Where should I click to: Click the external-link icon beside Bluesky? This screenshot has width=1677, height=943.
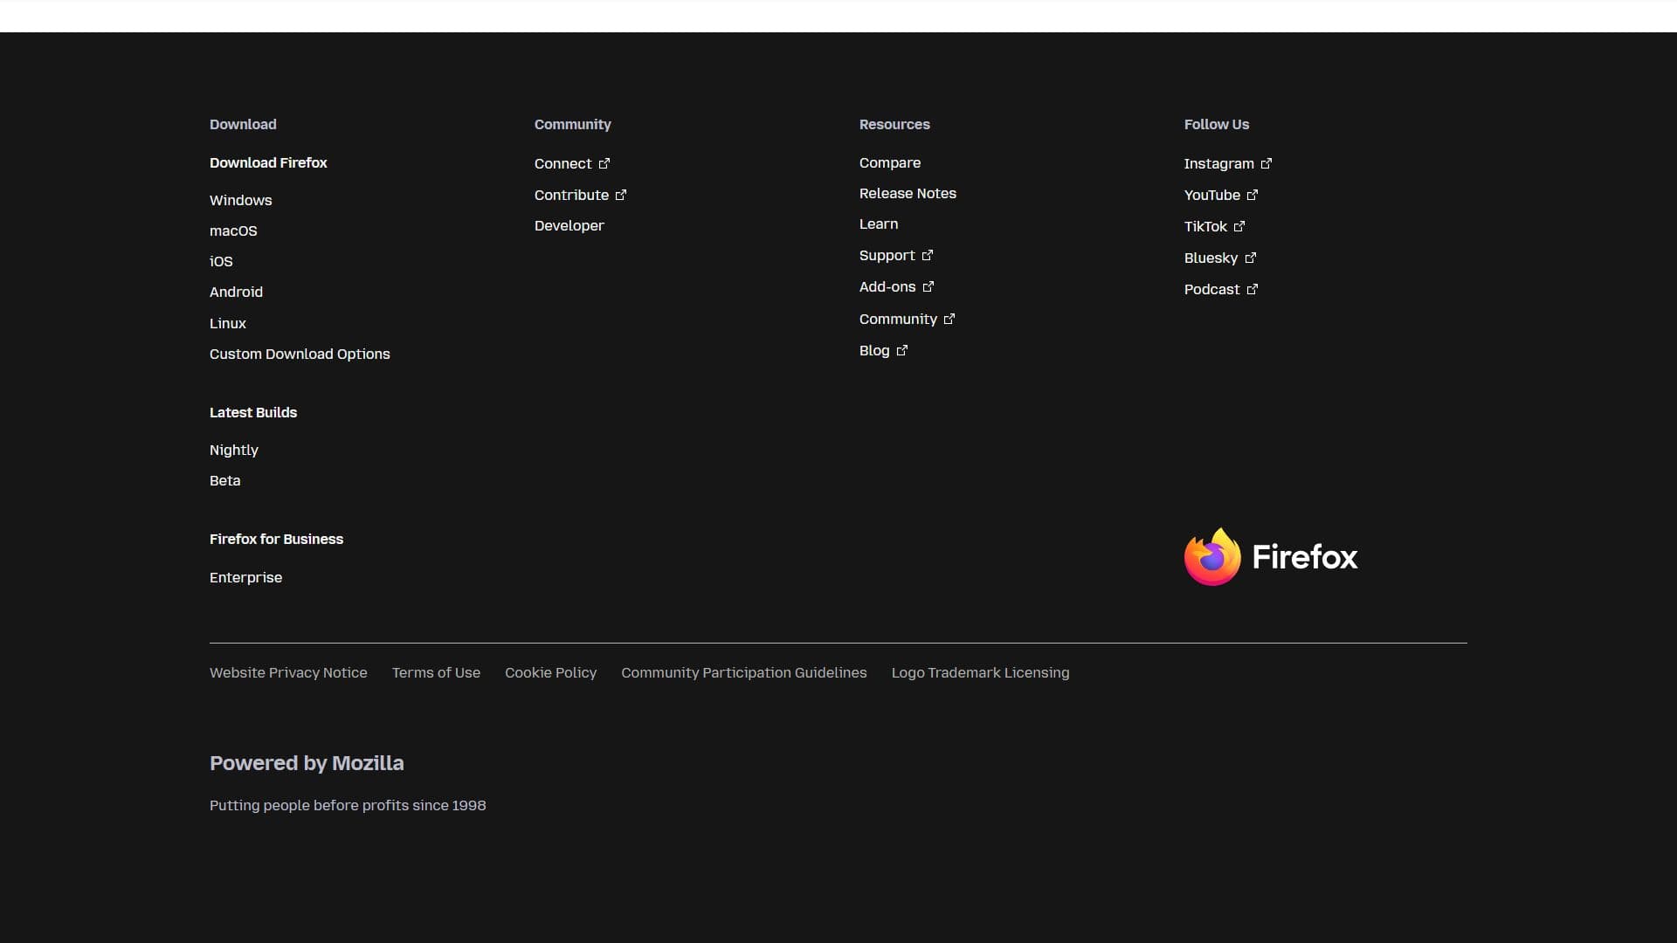(1251, 258)
